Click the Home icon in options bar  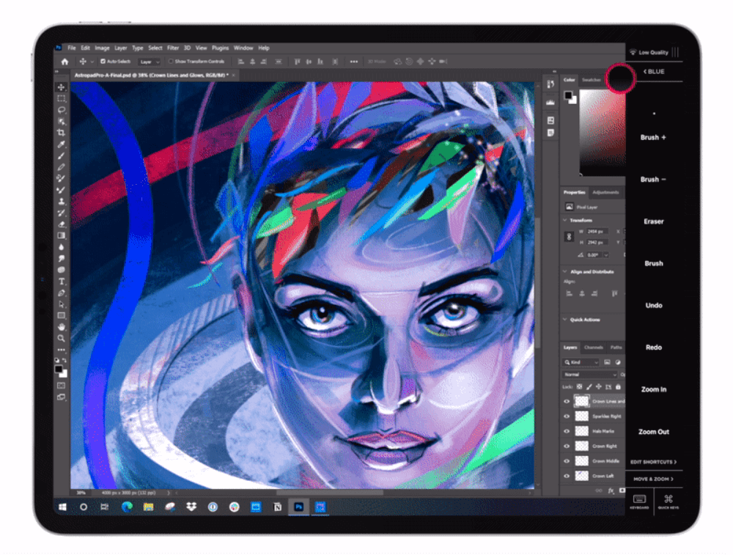point(65,62)
